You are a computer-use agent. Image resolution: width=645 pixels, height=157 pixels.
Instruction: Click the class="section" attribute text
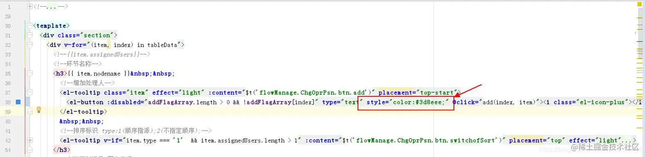[85, 35]
